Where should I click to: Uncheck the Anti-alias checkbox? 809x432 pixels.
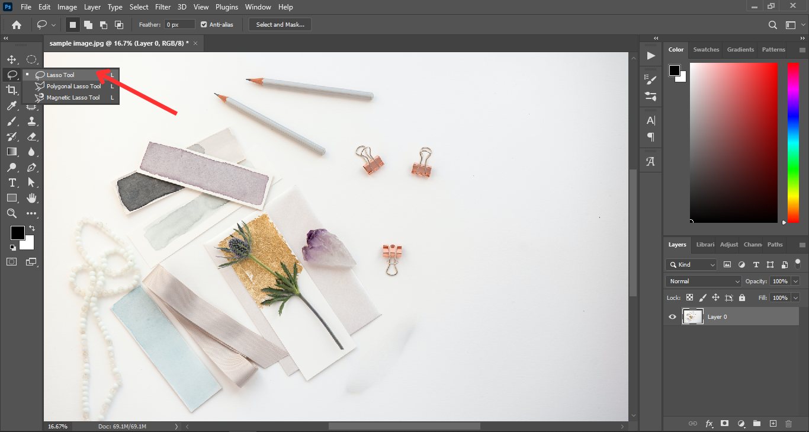click(204, 24)
